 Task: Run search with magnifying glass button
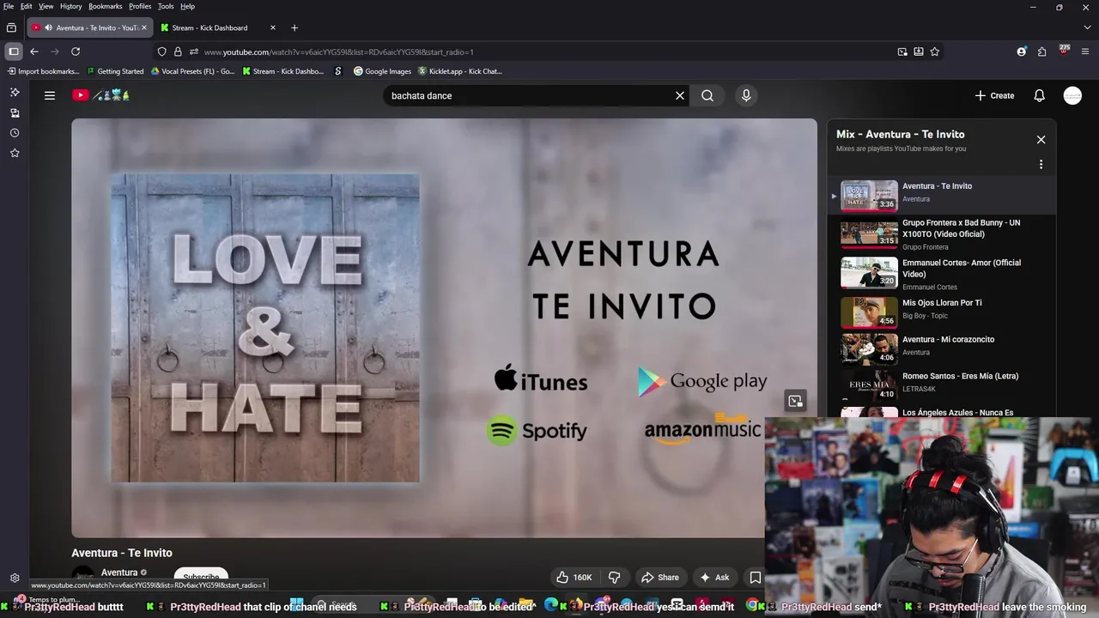(707, 95)
